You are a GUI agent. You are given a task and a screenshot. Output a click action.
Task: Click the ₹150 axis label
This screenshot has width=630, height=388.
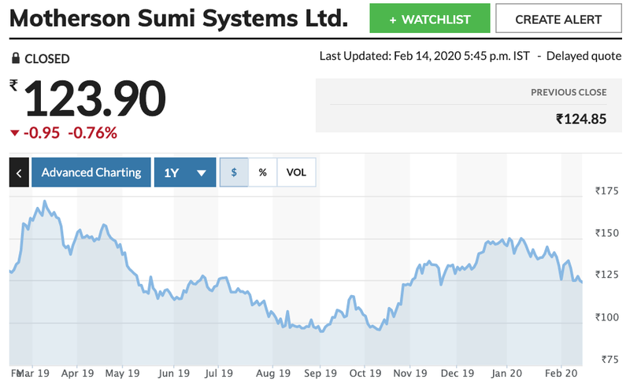pyautogui.click(x=606, y=233)
